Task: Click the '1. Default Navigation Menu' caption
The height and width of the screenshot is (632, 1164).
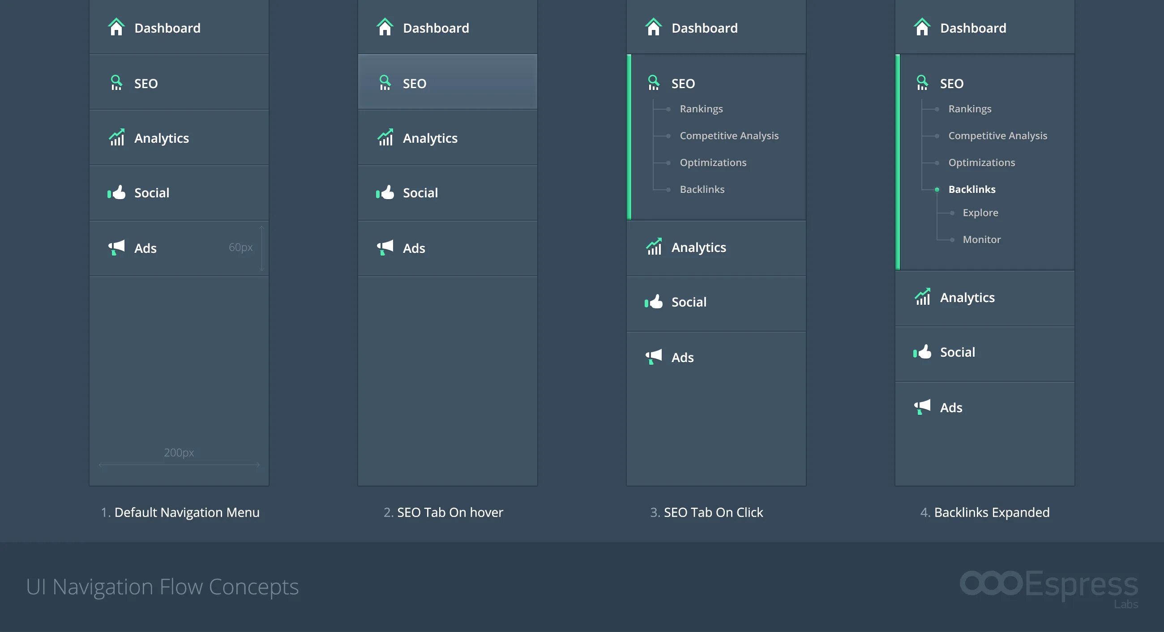Action: coord(180,512)
